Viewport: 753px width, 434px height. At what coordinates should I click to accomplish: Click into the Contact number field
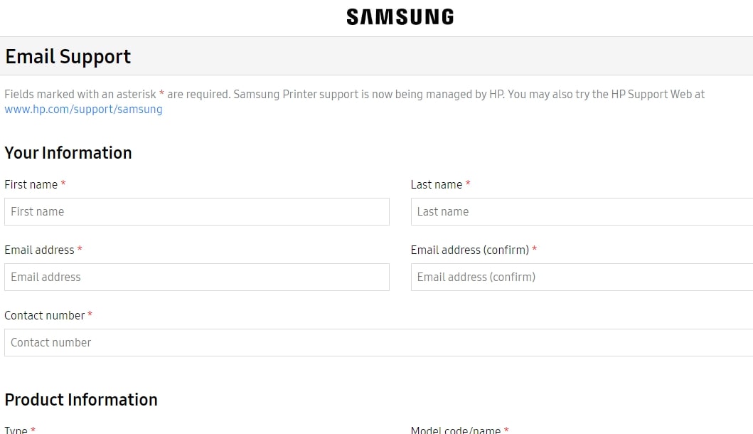coord(378,342)
